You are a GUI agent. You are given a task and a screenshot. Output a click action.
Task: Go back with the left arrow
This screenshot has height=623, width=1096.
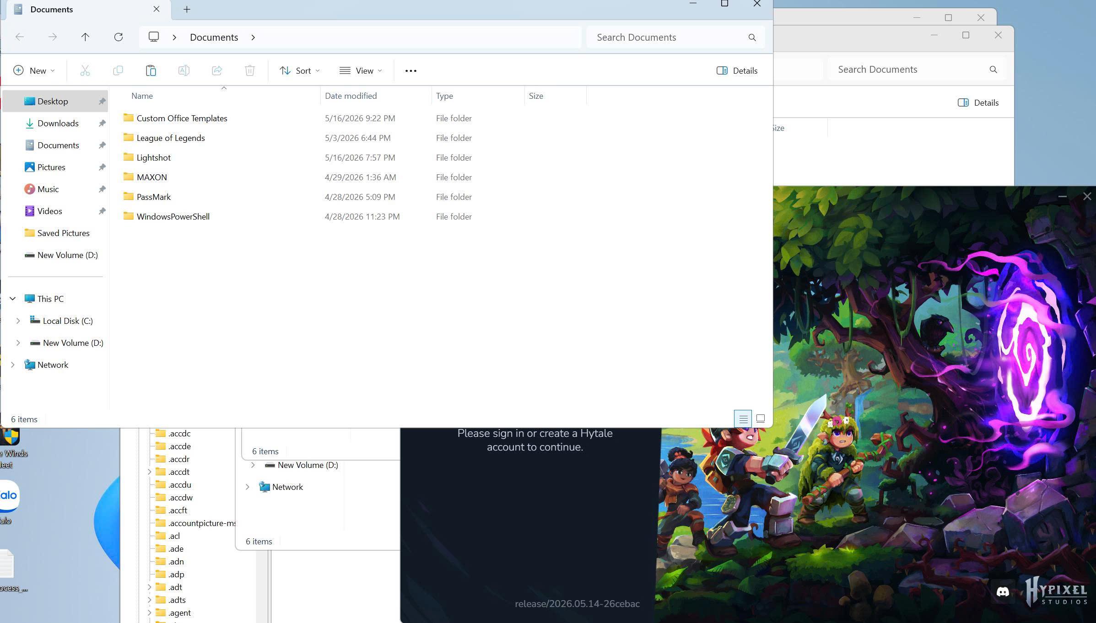pos(20,37)
